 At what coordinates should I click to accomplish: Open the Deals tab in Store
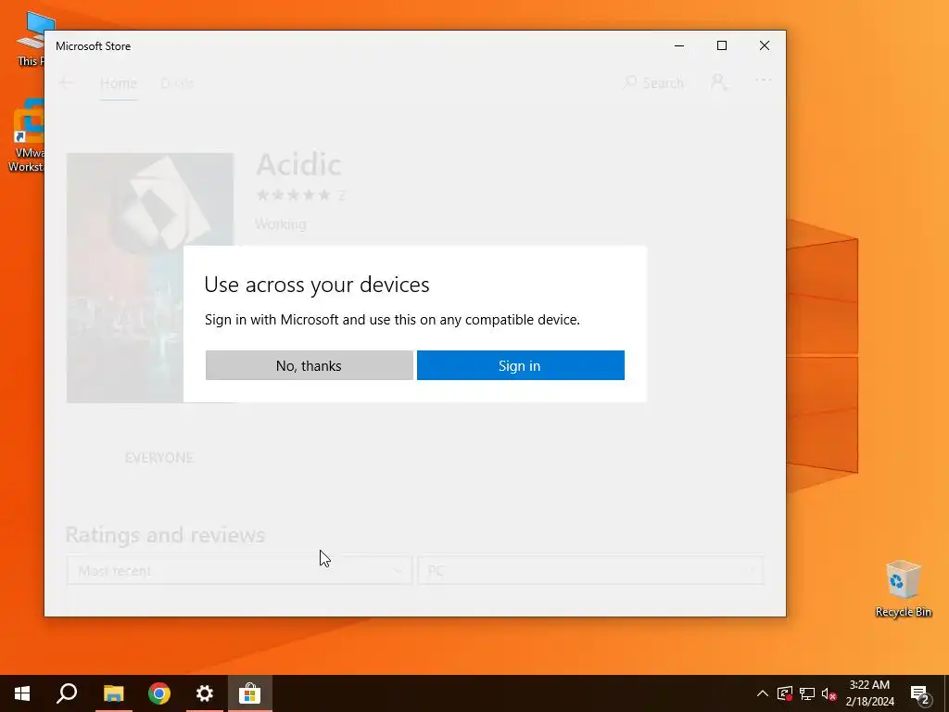pos(177,83)
